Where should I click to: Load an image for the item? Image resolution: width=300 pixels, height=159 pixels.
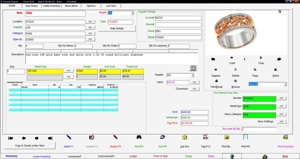[x=232, y=58]
